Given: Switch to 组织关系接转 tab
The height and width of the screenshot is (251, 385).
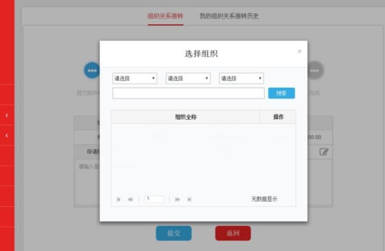Looking at the screenshot, I should pyautogui.click(x=165, y=16).
